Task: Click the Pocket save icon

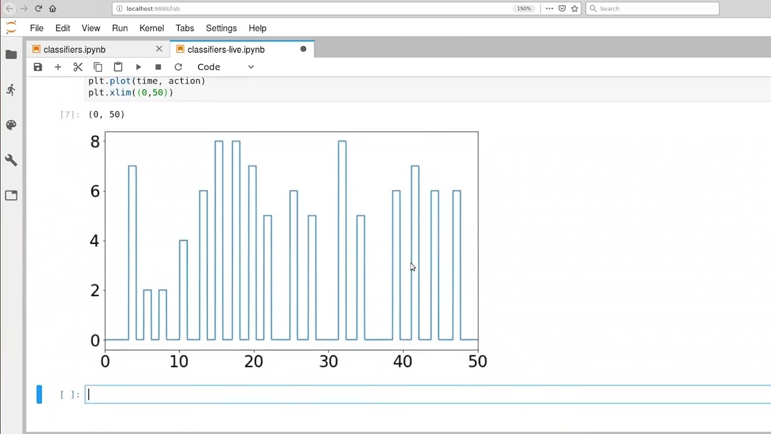Action: coord(562,8)
